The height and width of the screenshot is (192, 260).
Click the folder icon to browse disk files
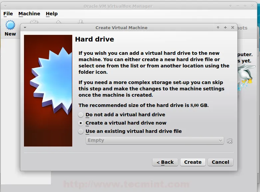click(x=229, y=141)
